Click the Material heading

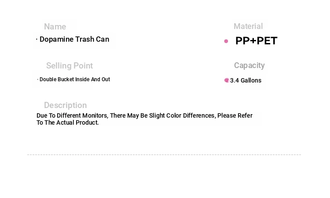click(x=248, y=26)
